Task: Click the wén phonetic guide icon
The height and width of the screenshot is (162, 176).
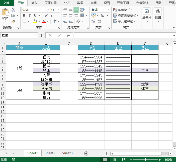Action: click(x=54, y=21)
